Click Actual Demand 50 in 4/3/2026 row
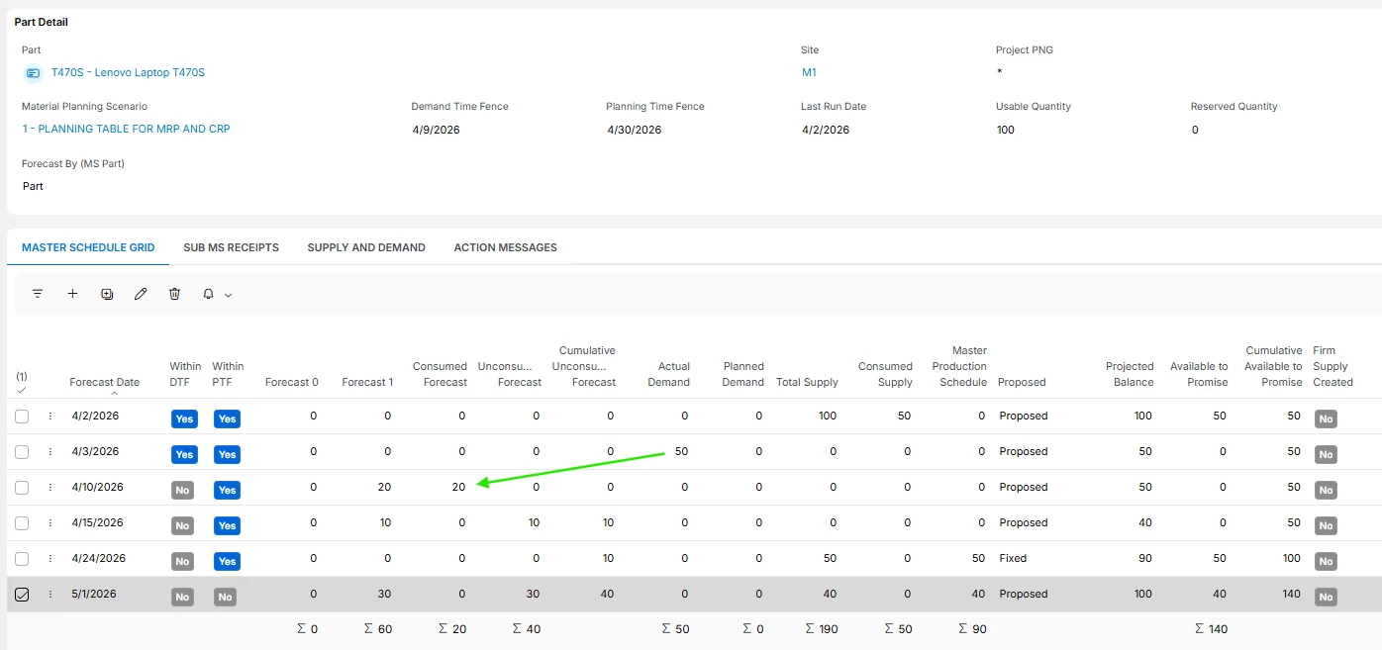 (x=681, y=451)
